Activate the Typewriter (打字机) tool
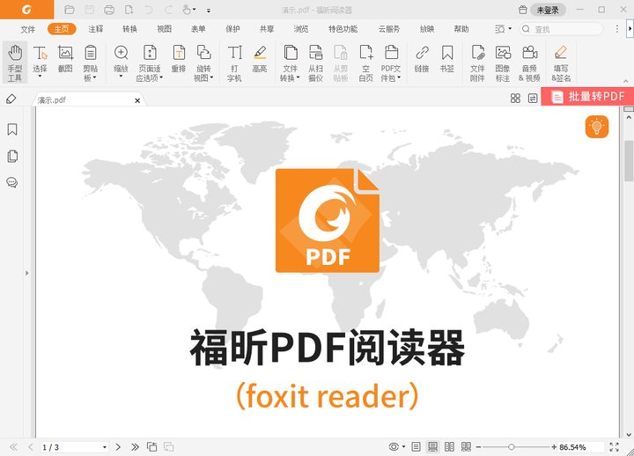This screenshot has height=456, width=634. click(x=234, y=62)
